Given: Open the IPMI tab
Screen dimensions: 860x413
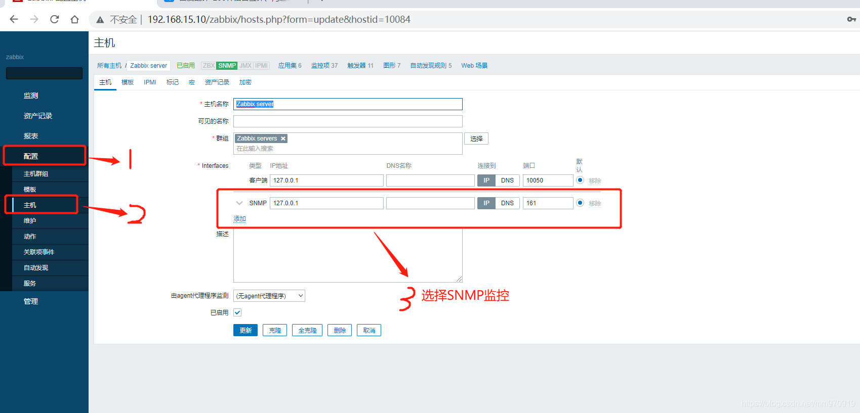Looking at the screenshot, I should pyautogui.click(x=150, y=82).
